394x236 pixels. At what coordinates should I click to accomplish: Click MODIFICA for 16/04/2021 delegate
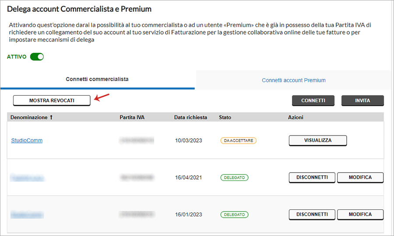point(360,177)
